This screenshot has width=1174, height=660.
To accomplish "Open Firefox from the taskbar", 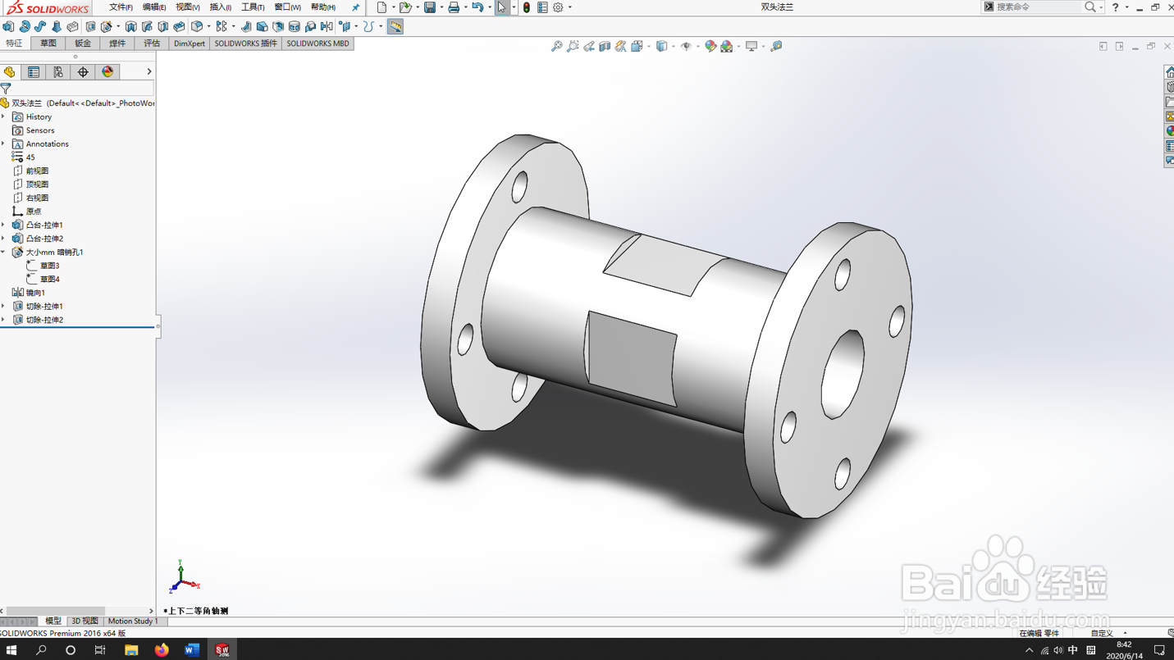I will (162, 649).
